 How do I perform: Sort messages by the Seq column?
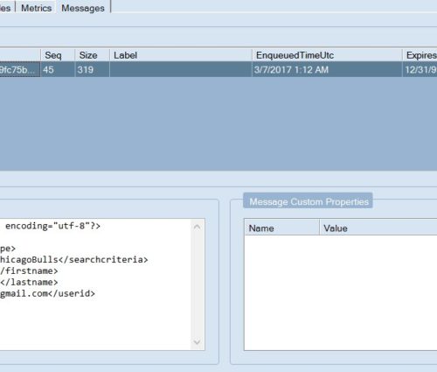pyautogui.click(x=58, y=55)
